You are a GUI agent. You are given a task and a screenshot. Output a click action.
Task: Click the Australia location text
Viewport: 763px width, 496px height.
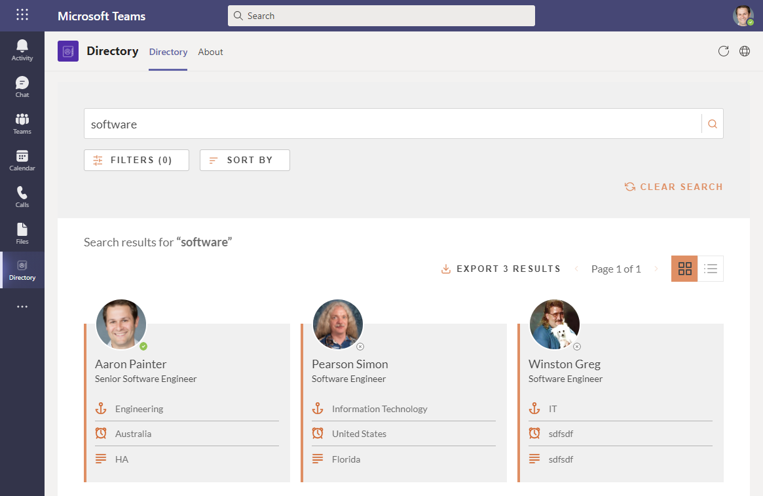click(134, 434)
